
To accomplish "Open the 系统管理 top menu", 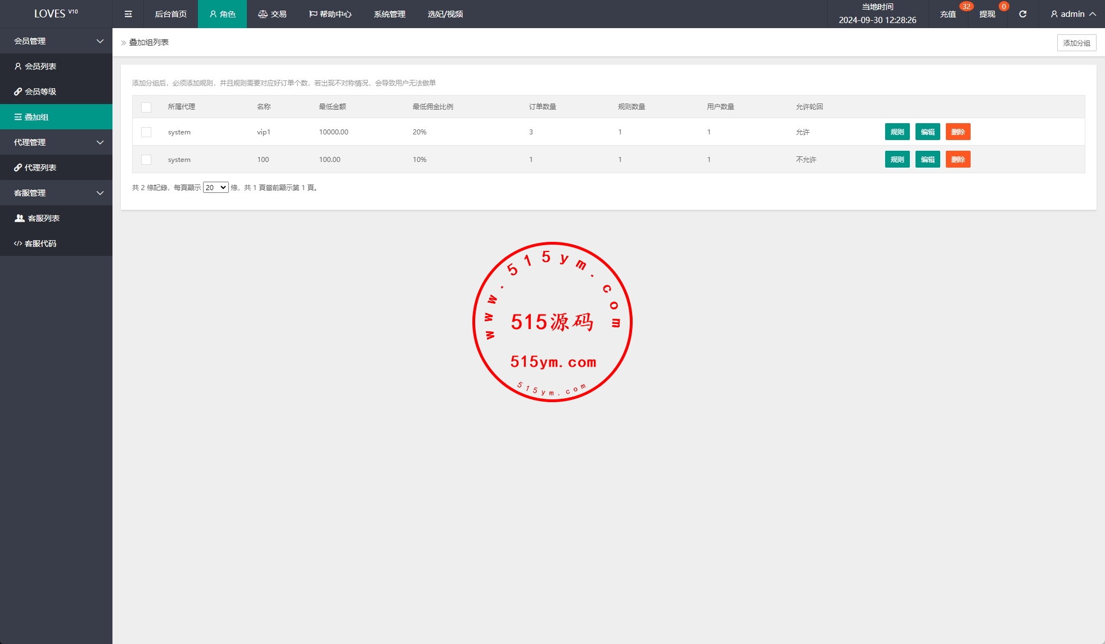I will [x=389, y=14].
